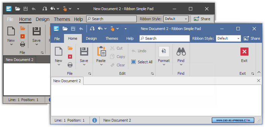265x127 pixels.
Task: Open the File tab in blue window
Action: [x=57, y=38]
